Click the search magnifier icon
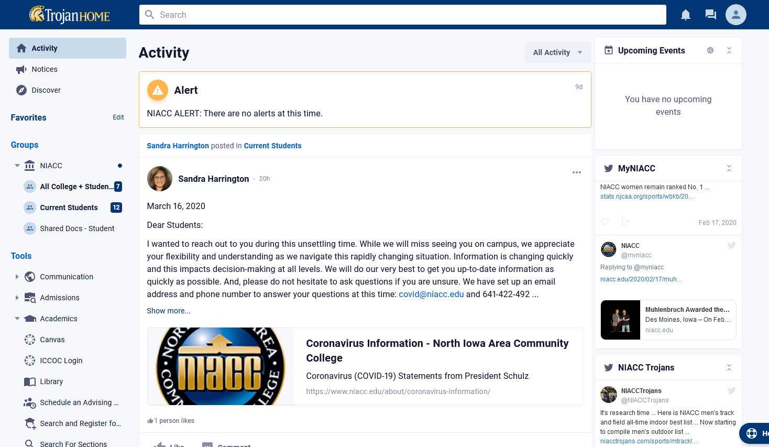This screenshot has width=769, height=447. coord(150,15)
